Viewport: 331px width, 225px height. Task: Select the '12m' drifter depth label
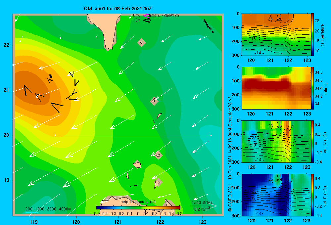pyautogui.click(x=137, y=20)
